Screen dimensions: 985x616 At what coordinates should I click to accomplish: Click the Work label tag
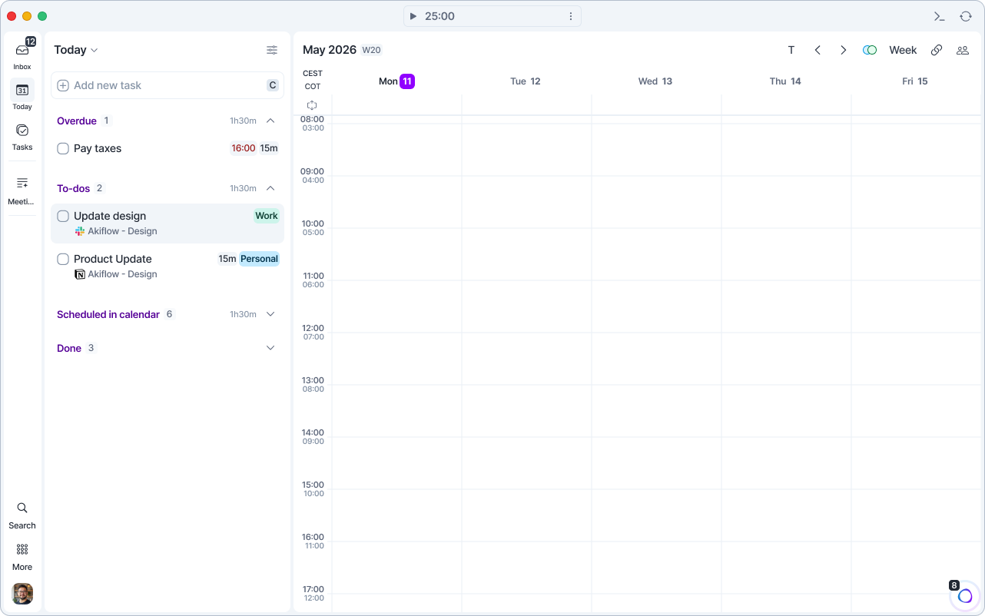coord(267,216)
